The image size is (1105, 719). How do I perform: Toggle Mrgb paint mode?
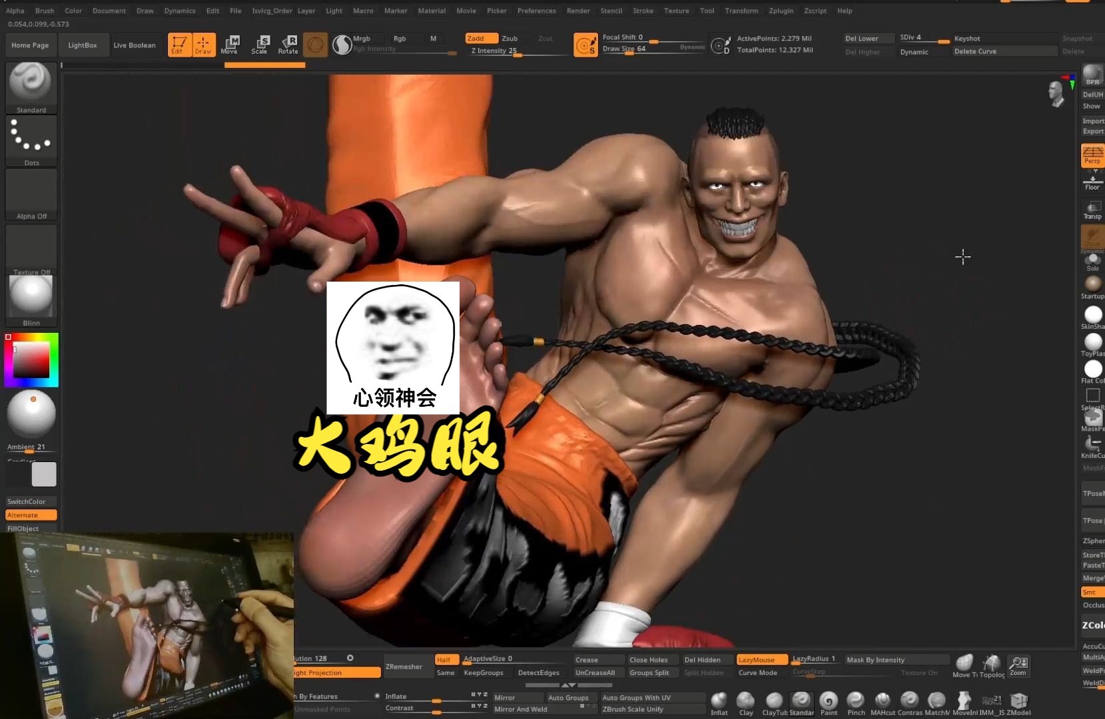pyautogui.click(x=362, y=39)
